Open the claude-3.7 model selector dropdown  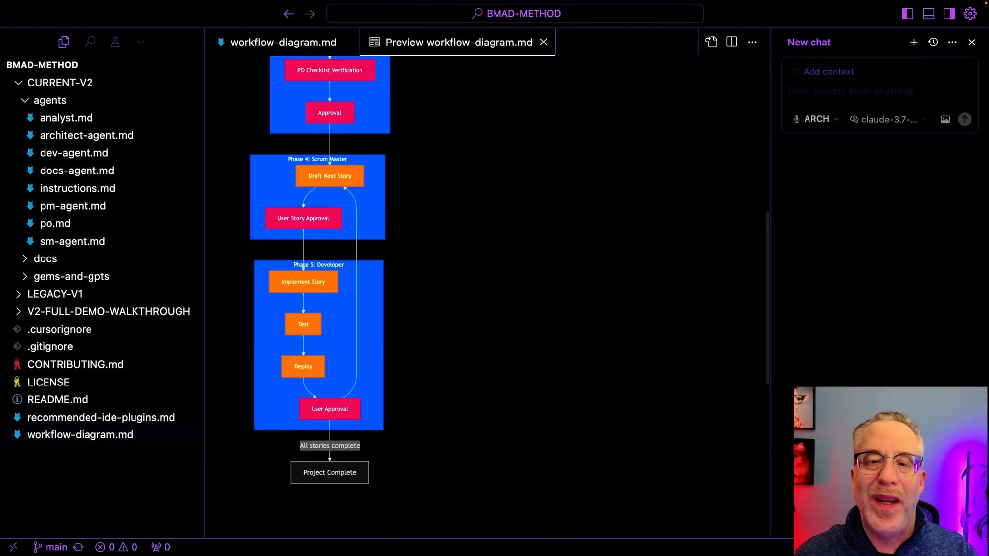tap(888, 119)
